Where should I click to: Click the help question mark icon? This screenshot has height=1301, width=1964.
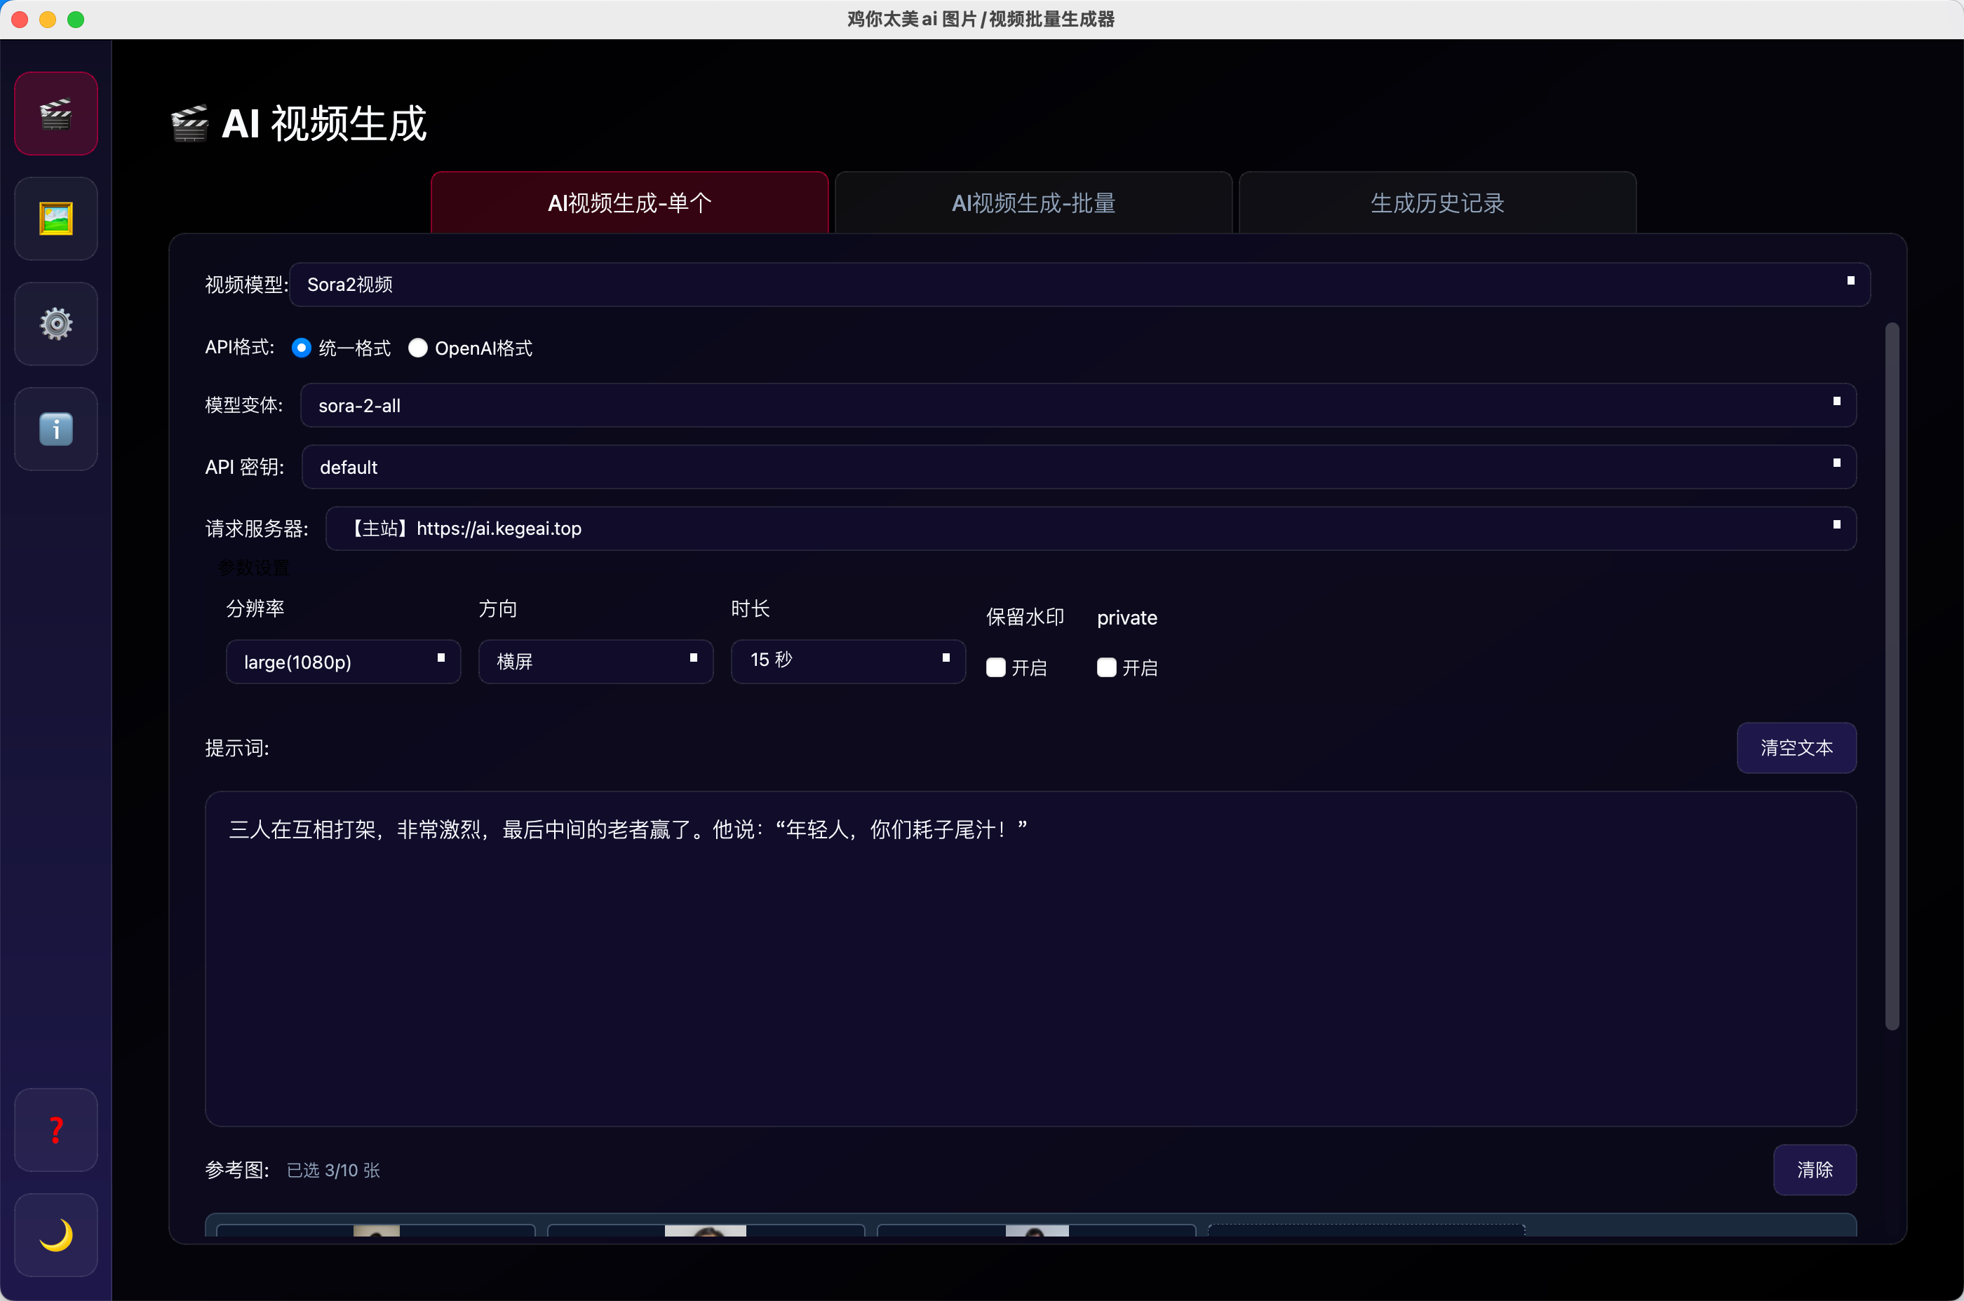pos(55,1129)
